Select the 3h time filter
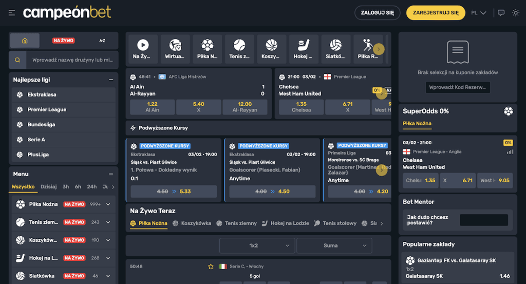Screen dimensions: 526x284 [x=66, y=187]
